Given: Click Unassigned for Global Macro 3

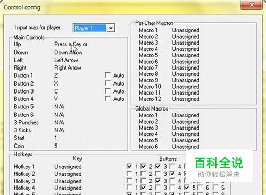Looking at the screenshot, I should pos(186,128).
